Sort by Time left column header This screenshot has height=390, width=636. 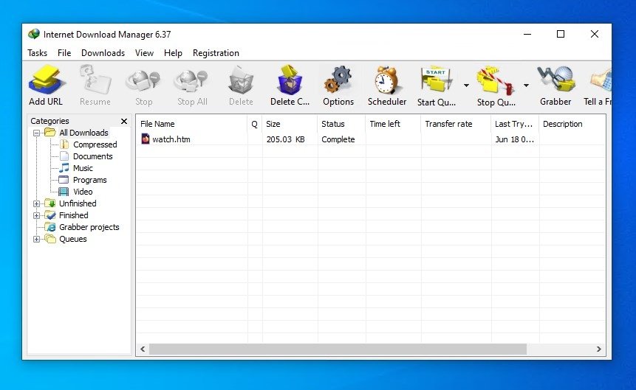(394, 124)
